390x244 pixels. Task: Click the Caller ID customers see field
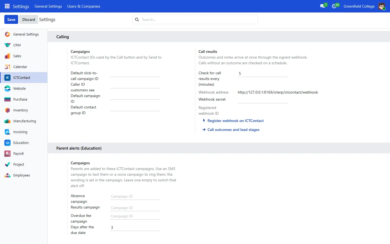[x=135, y=85]
